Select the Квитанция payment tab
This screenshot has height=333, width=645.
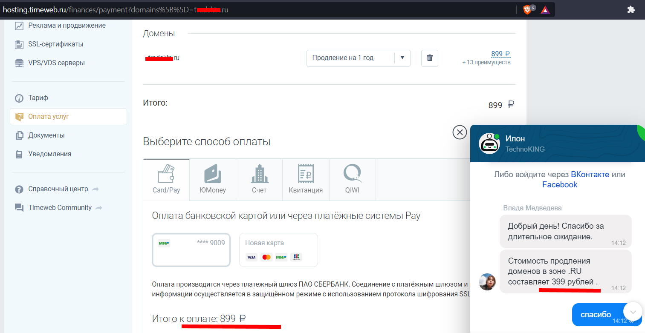click(x=306, y=180)
